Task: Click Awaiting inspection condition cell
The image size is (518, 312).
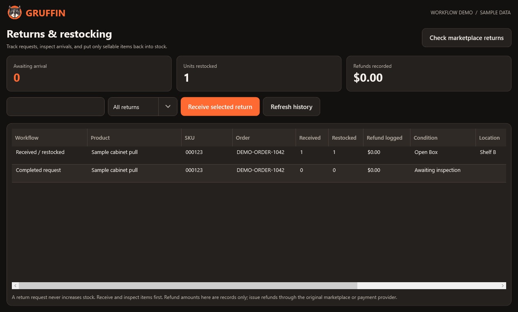Action: pos(437,170)
